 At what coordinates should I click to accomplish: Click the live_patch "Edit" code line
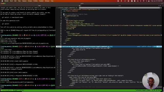[x=102, y=80]
